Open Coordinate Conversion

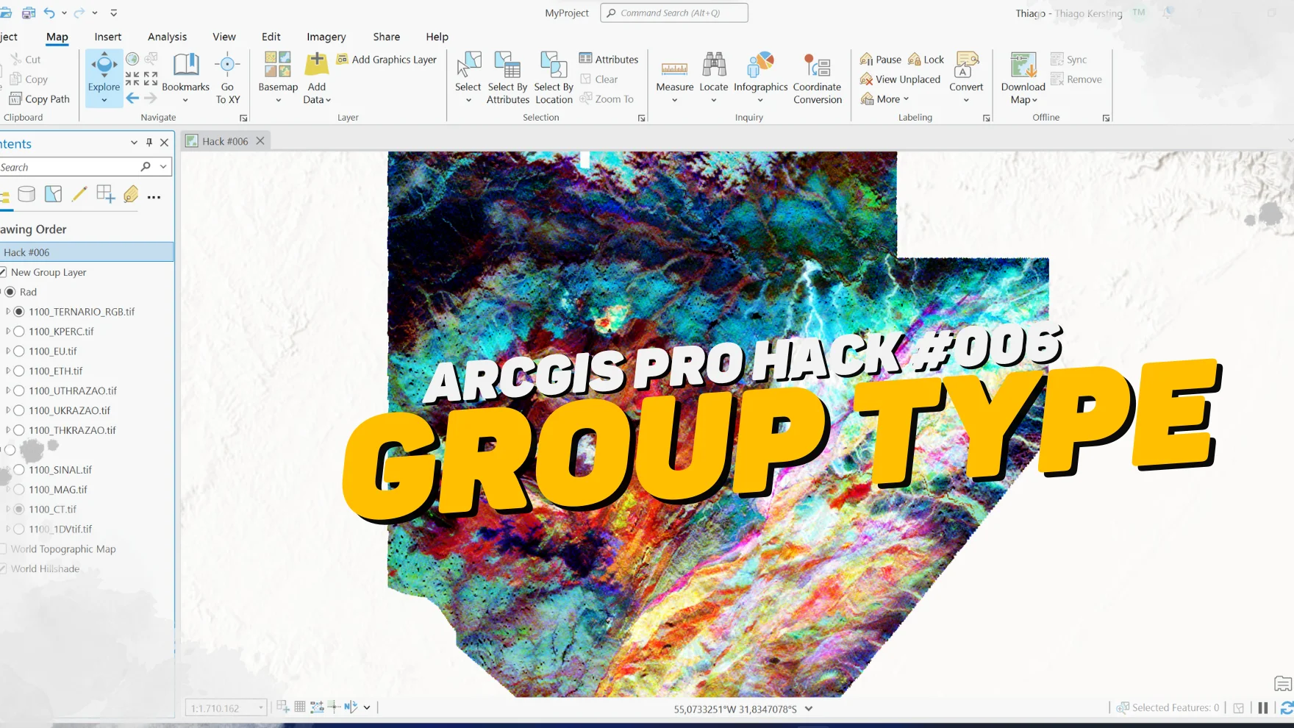[817, 76]
